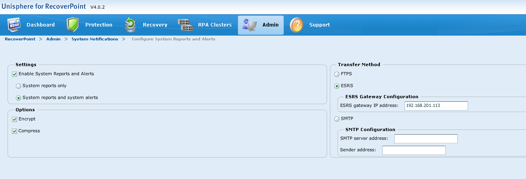The width and height of the screenshot is (526, 179).
Task: Click the RecoverPoint breadcrumb link
Action: tap(20, 39)
